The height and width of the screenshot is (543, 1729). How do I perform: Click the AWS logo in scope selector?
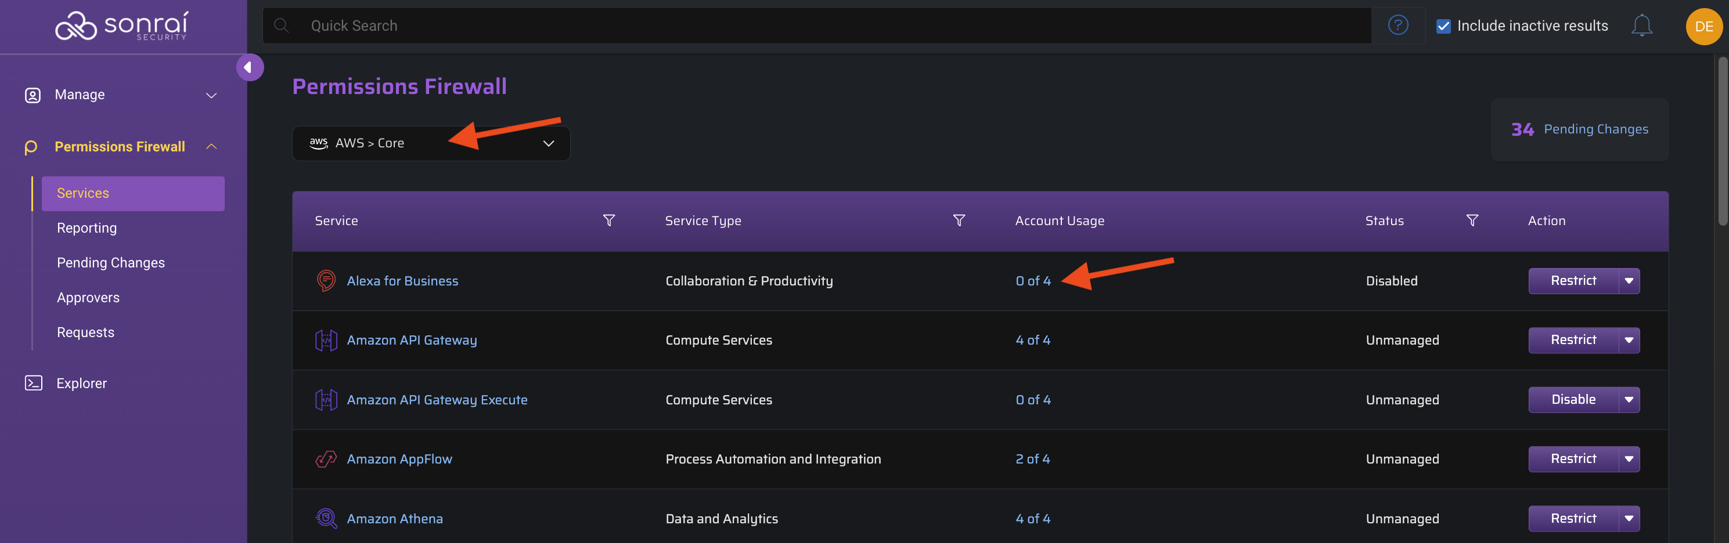point(318,143)
